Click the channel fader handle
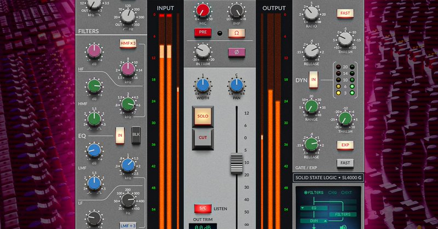 tap(237, 164)
